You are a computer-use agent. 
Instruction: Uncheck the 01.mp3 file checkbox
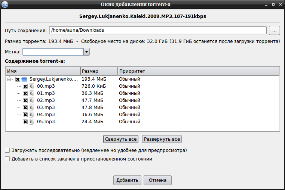(25, 93)
